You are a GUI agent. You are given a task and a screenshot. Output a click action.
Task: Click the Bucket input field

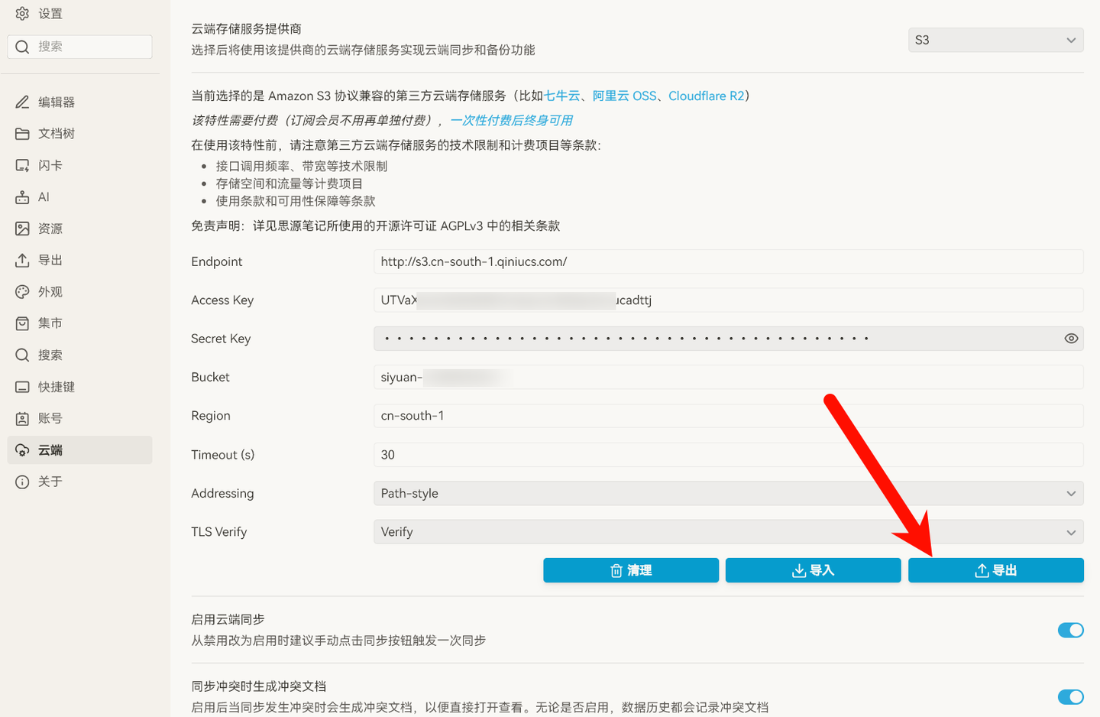pos(728,377)
